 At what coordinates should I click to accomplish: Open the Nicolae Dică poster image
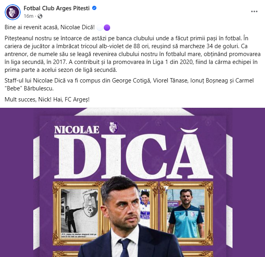tap(132, 182)
